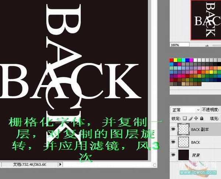Click the BACK layer thumbnail
Image resolution: width=221 pixels, height=179 pixels.
pos(183,142)
